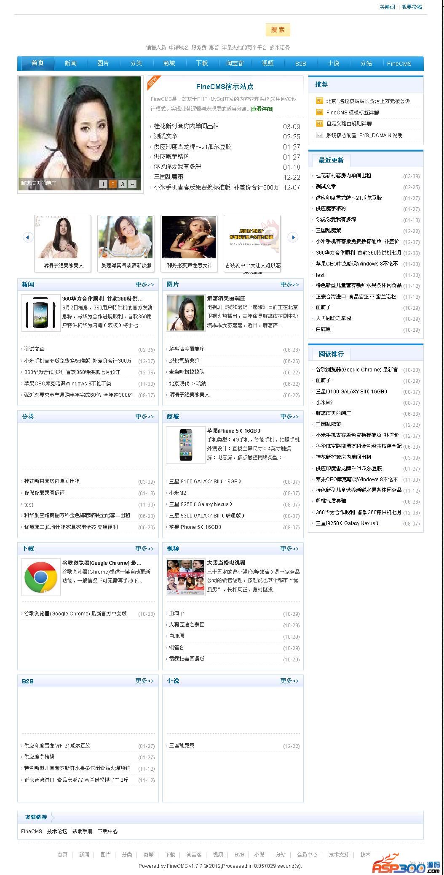Click the first recommend icon beside 北京1名垃圾站站长
This screenshot has height=875, width=444.
pyautogui.click(x=319, y=101)
